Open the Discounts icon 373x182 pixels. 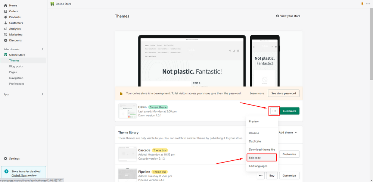tap(6, 40)
